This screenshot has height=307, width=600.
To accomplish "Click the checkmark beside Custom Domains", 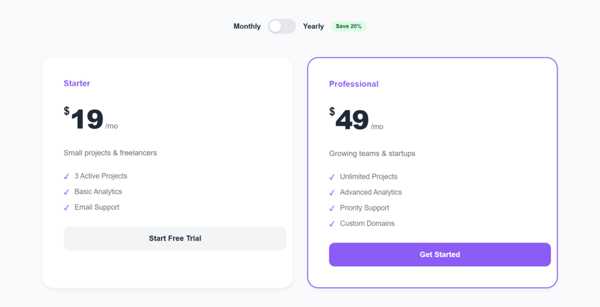I will 332,224.
